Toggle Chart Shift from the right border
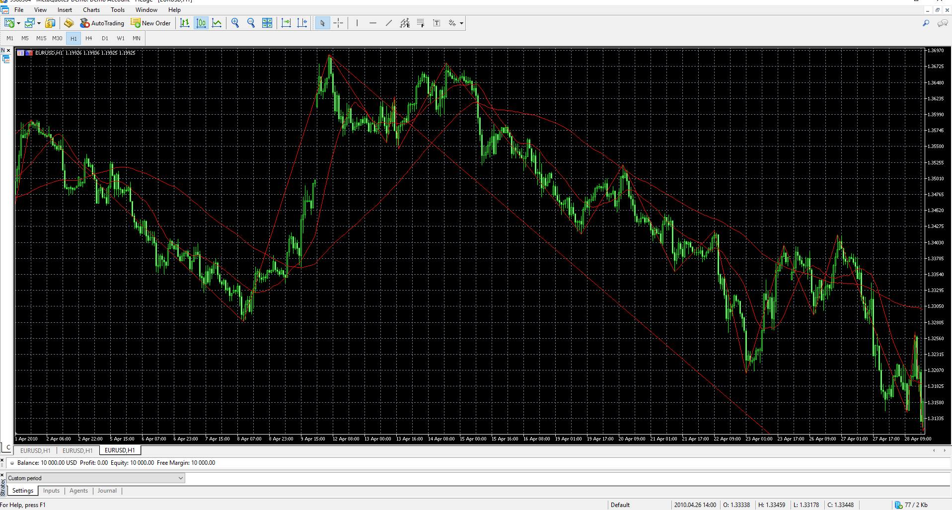The width and height of the screenshot is (952, 510). coord(302,23)
